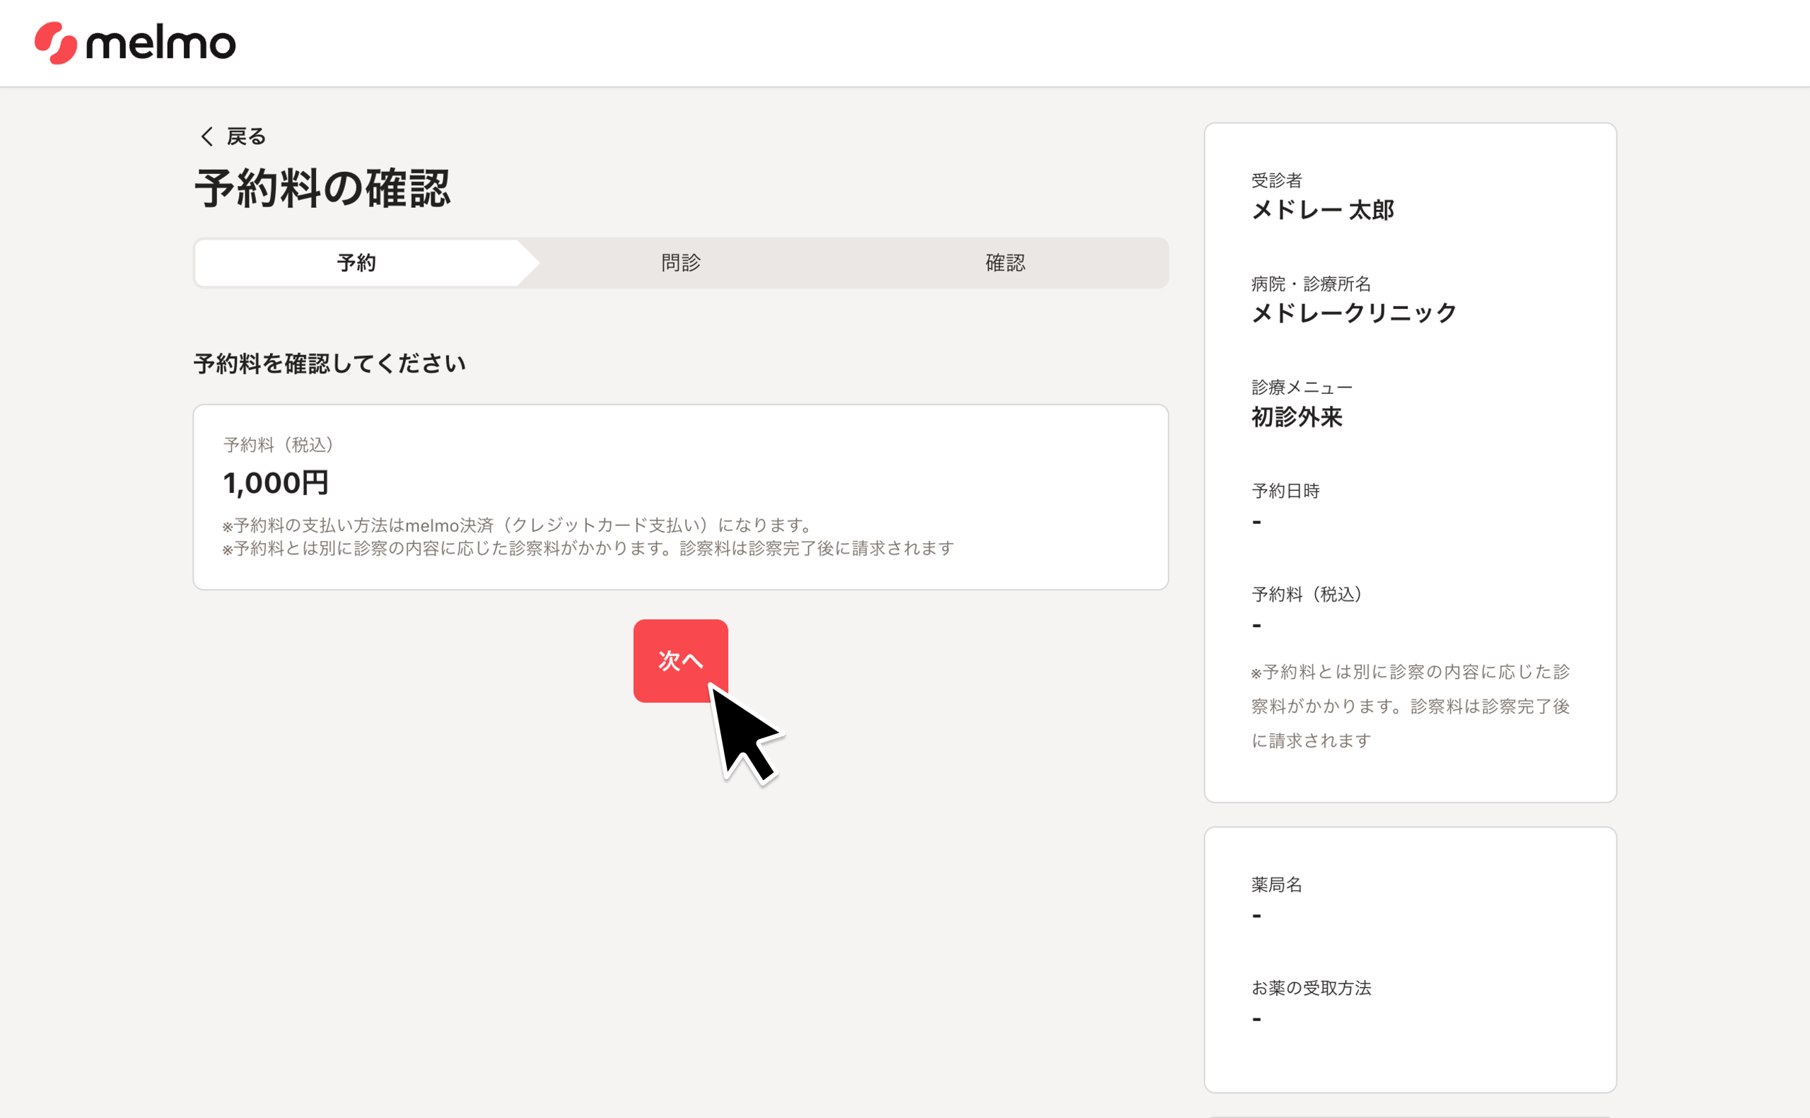Screen dimensions: 1810x1118
Task: Select the 1,000円 reservation fee amount
Action: (x=276, y=482)
